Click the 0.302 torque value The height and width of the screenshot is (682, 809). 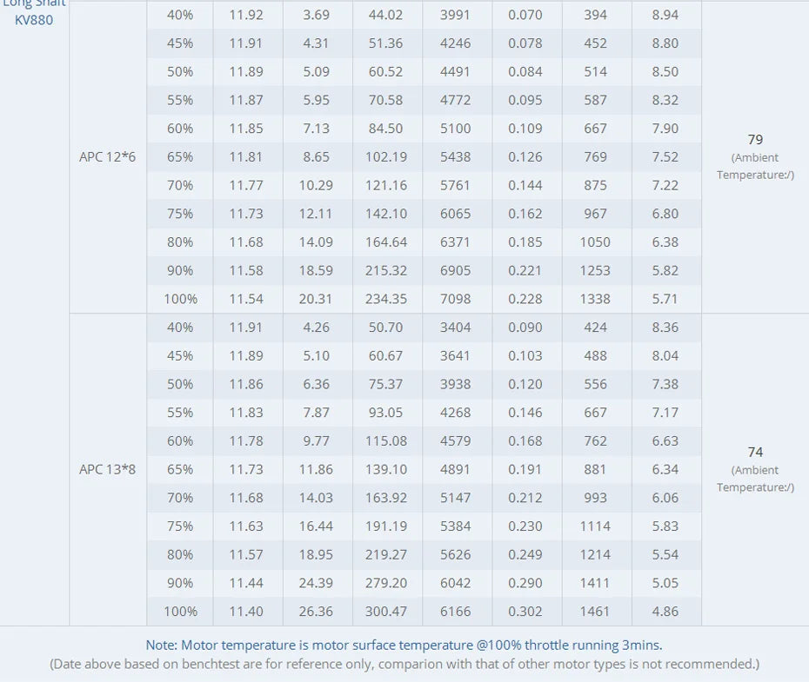point(525,612)
